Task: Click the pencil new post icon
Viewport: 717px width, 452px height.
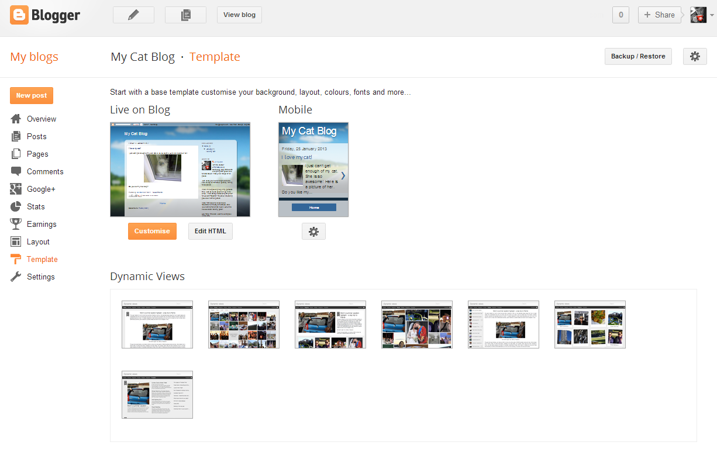Action: pyautogui.click(x=133, y=15)
